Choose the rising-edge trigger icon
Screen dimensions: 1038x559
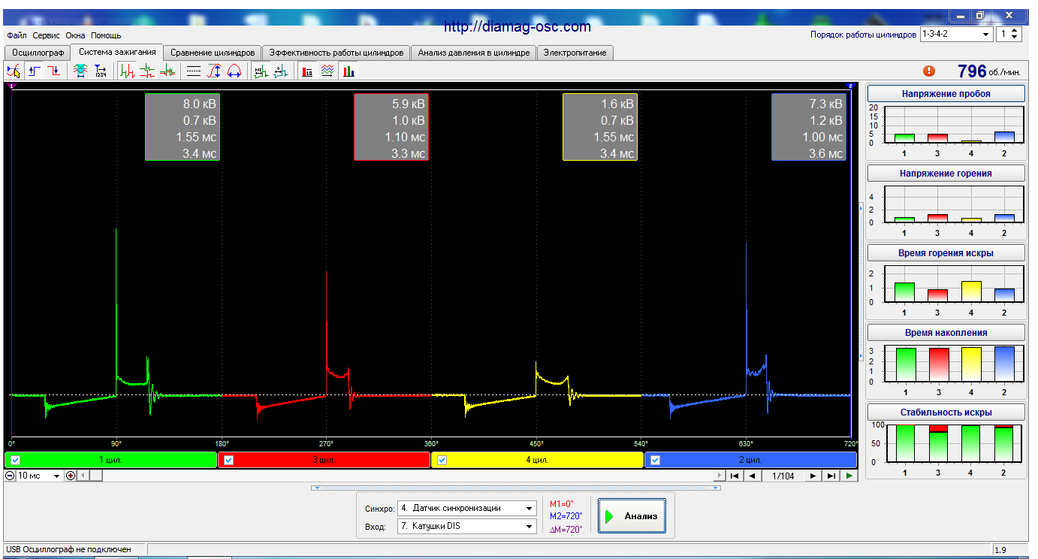pyautogui.click(x=35, y=71)
